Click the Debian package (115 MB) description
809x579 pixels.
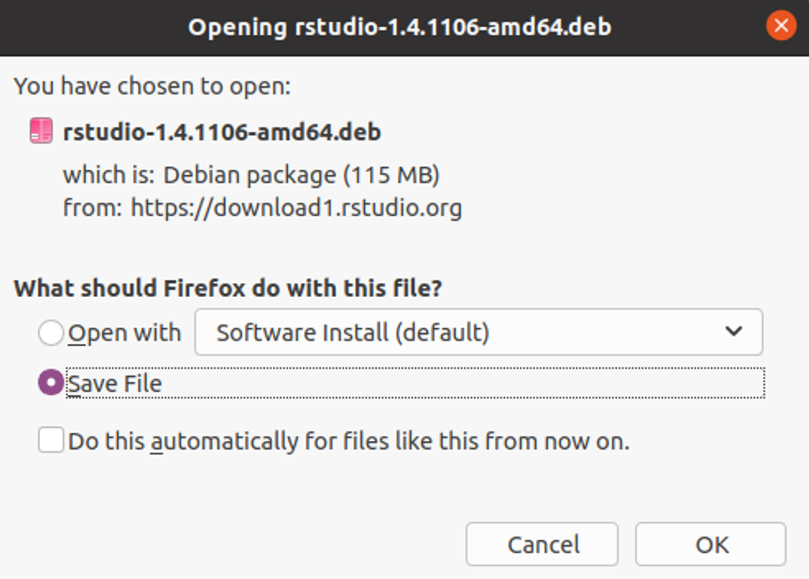pyautogui.click(x=252, y=174)
